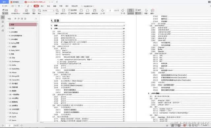
Task: Open bookmark '14. Hbase'
Action: pos(13,72)
